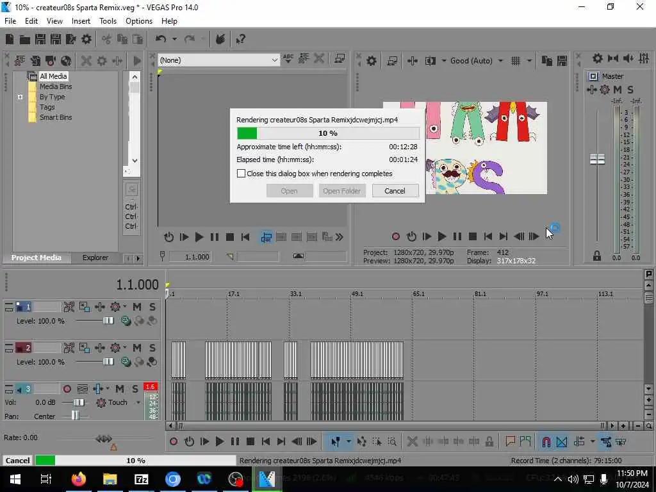Click the Windows Start button

[x=15, y=479]
